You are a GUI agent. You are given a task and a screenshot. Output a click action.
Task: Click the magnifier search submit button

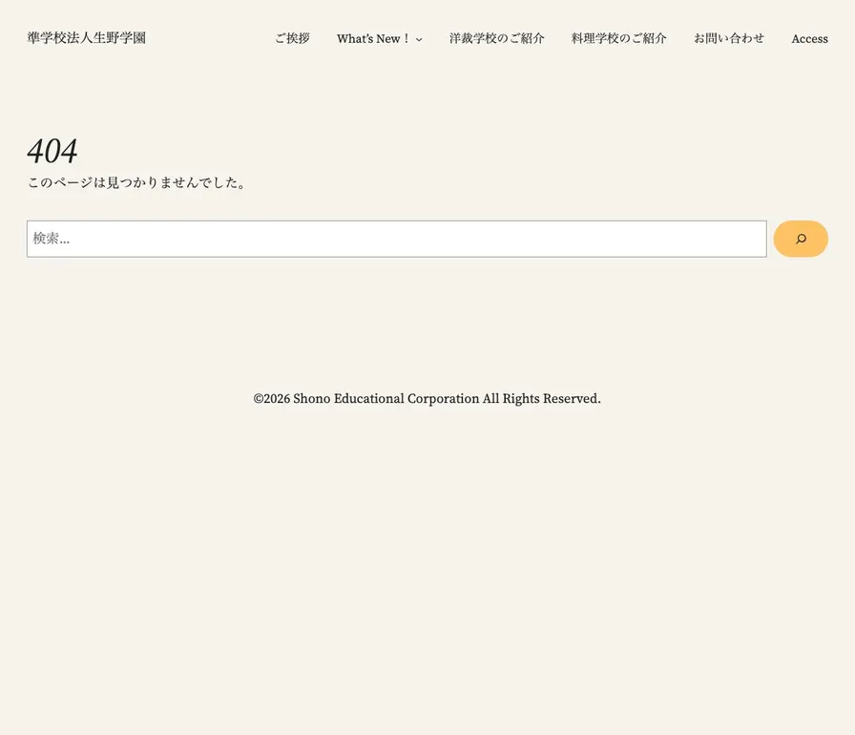click(x=800, y=239)
